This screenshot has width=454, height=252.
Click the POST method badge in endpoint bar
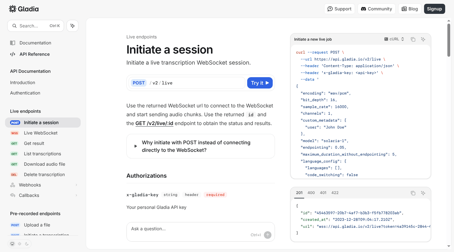coord(139,83)
